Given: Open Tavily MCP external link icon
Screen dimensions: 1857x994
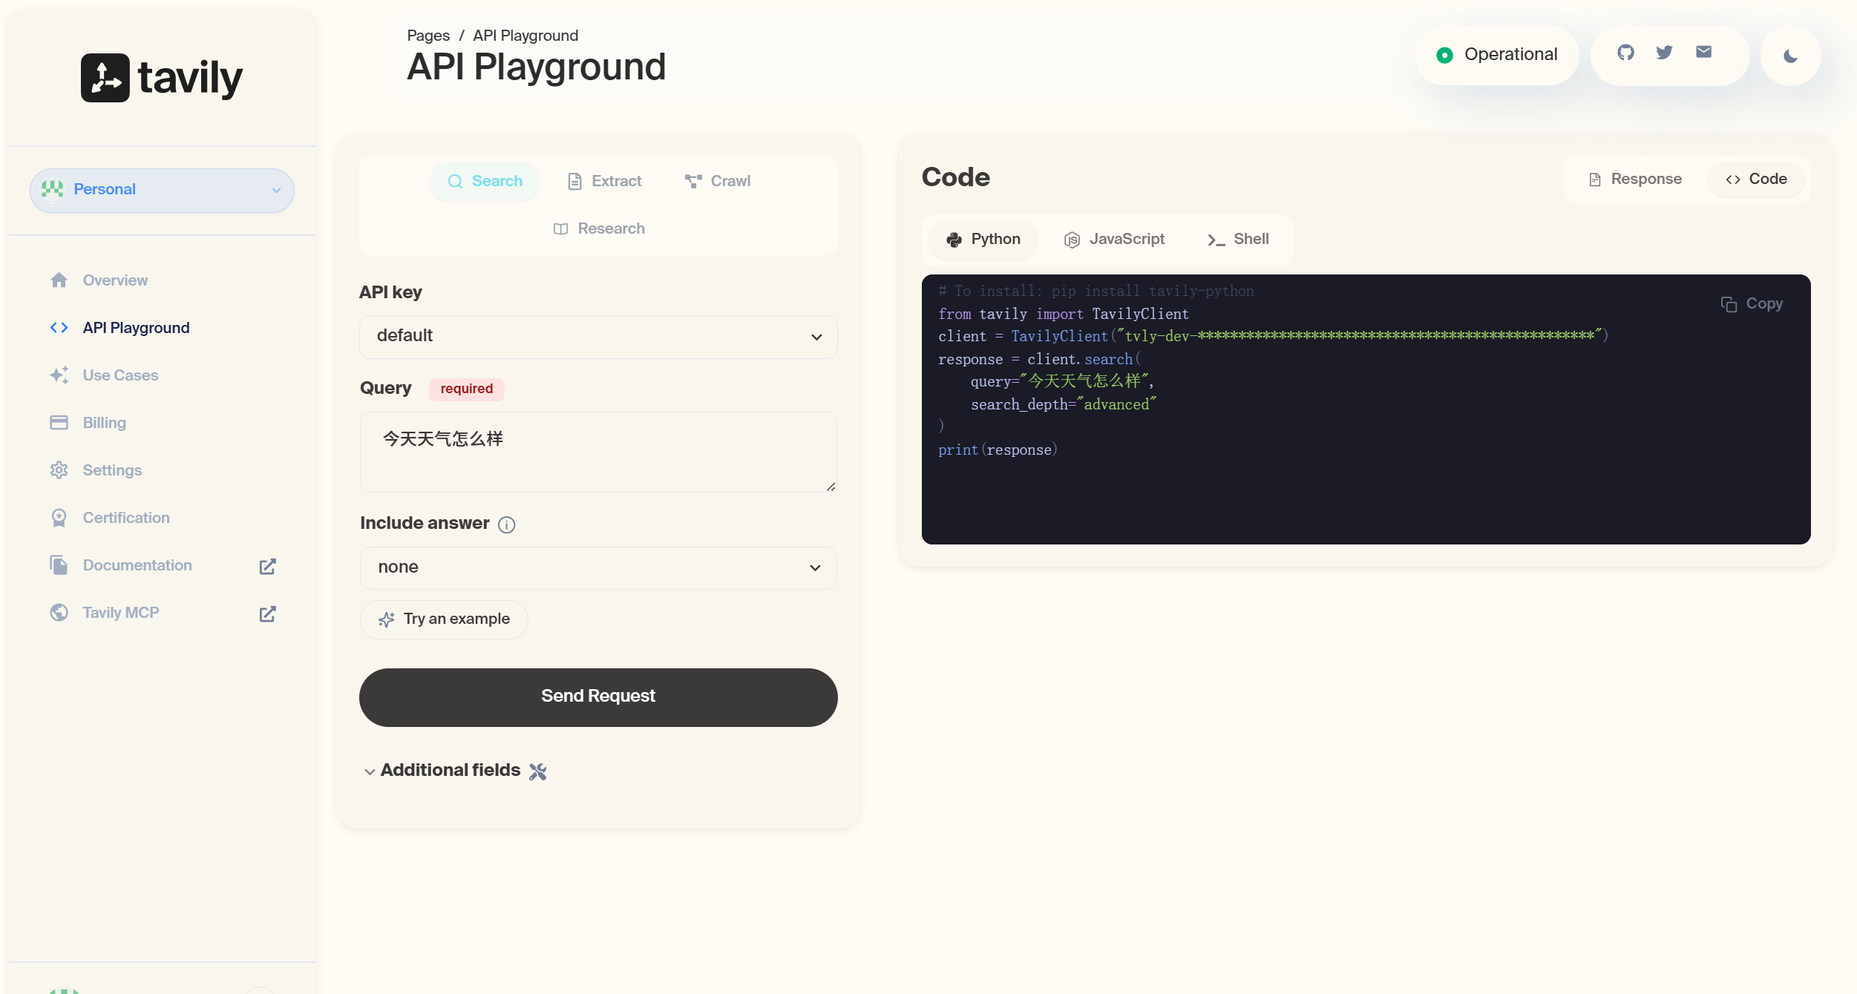Looking at the screenshot, I should 267,613.
